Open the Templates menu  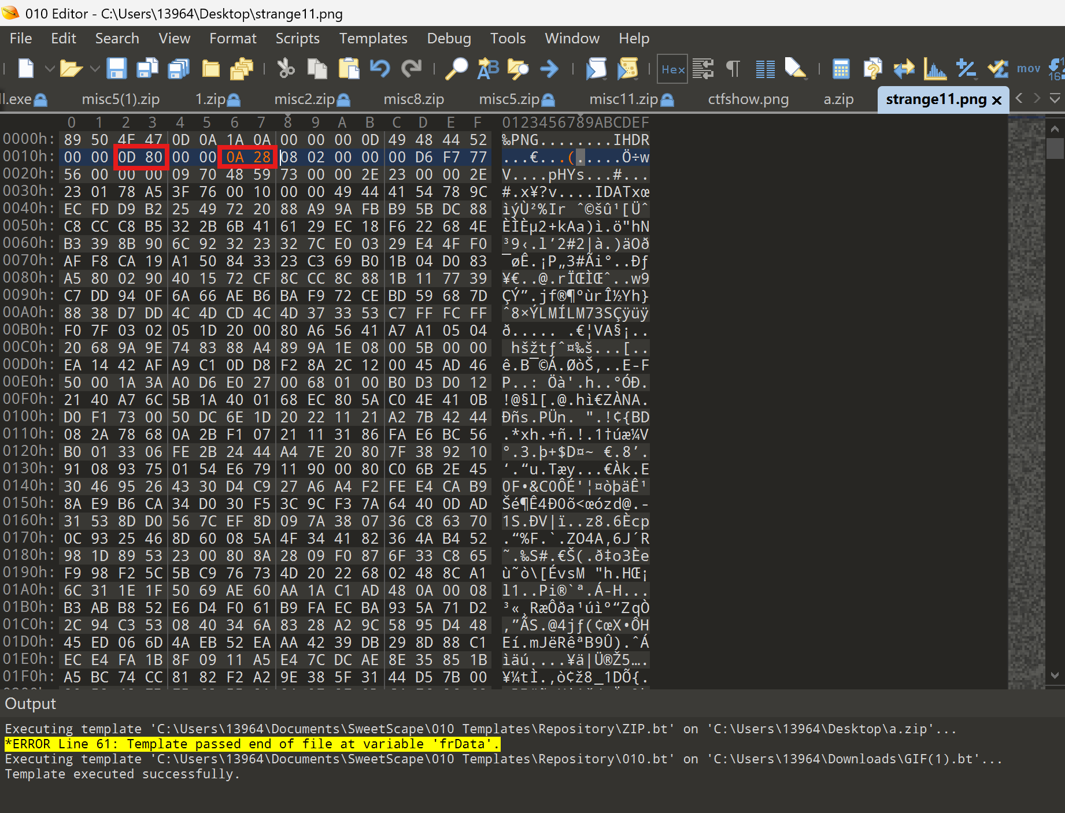tap(374, 39)
